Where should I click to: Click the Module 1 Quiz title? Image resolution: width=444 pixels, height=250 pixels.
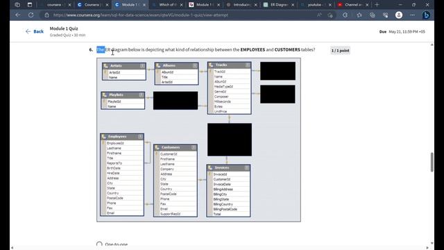click(64, 28)
